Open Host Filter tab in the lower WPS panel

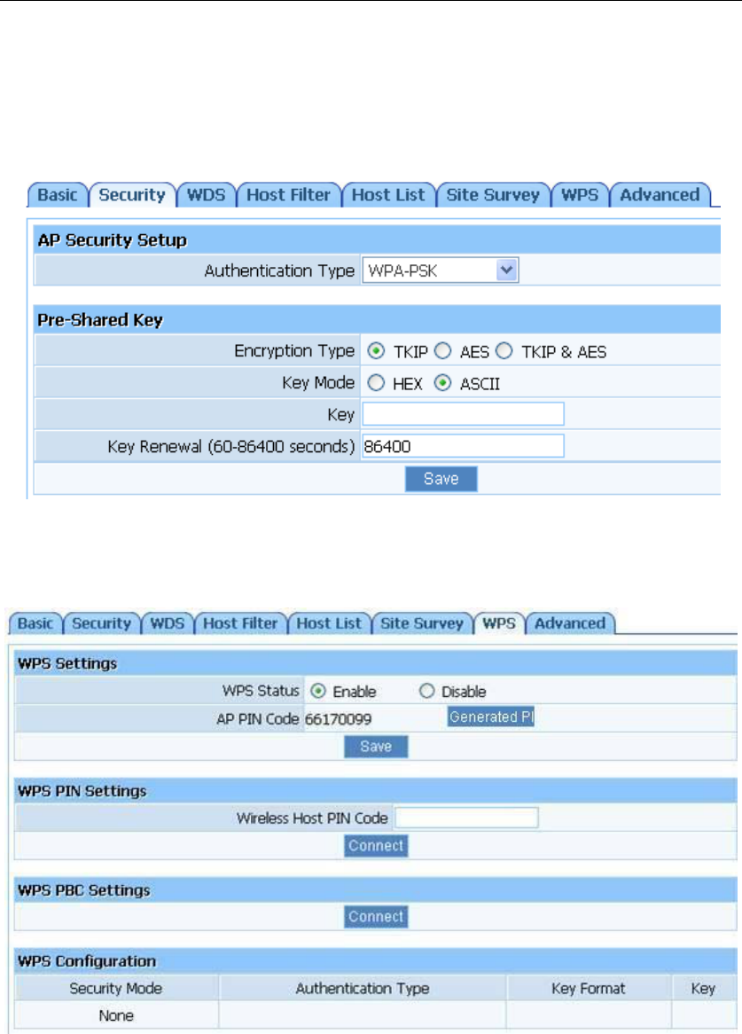(x=240, y=623)
